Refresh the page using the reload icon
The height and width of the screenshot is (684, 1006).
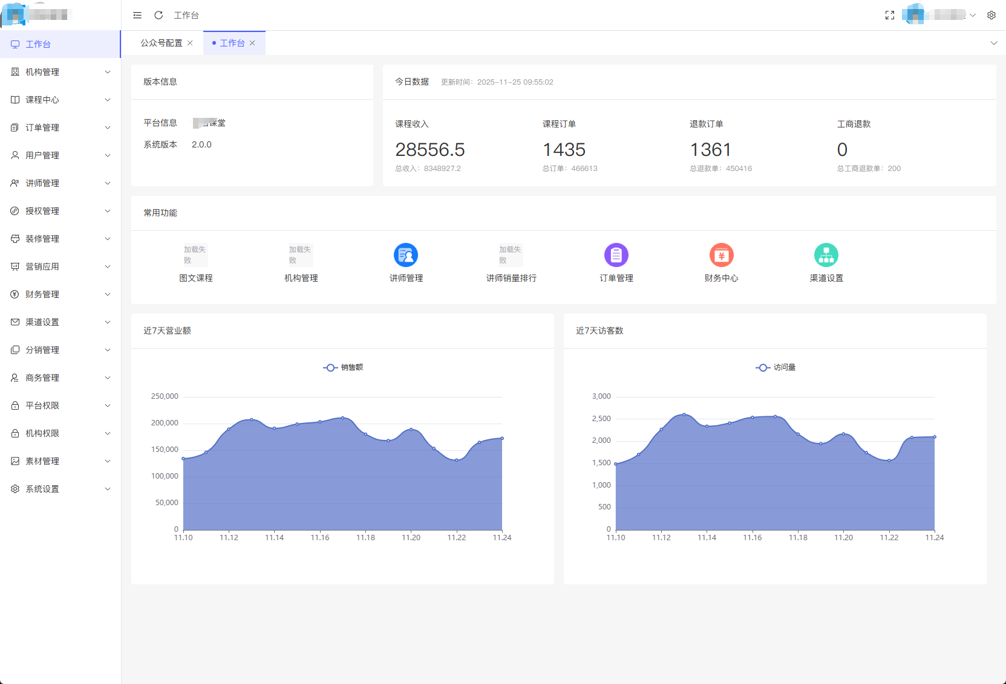pyautogui.click(x=158, y=15)
